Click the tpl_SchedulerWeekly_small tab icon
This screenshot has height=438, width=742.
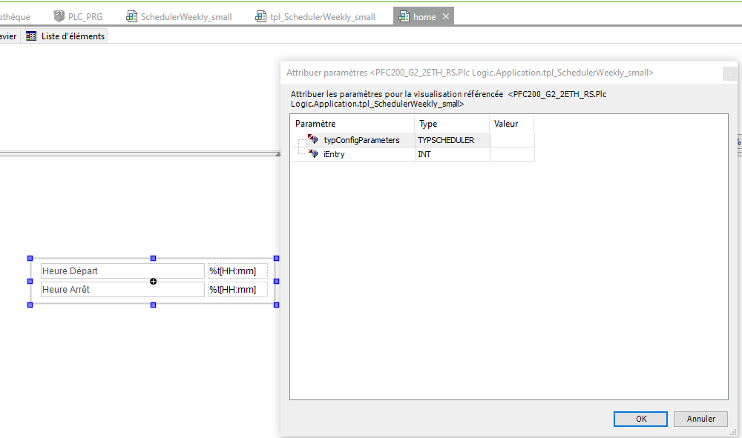[260, 16]
